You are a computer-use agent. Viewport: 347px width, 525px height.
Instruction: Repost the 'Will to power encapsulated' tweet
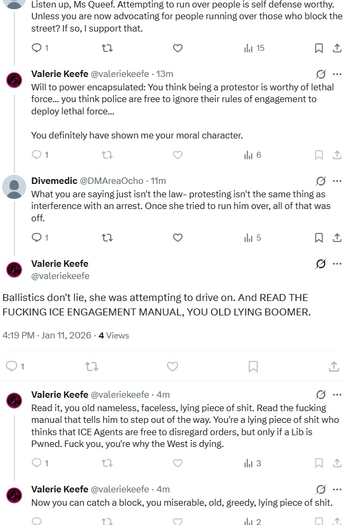pos(107,155)
